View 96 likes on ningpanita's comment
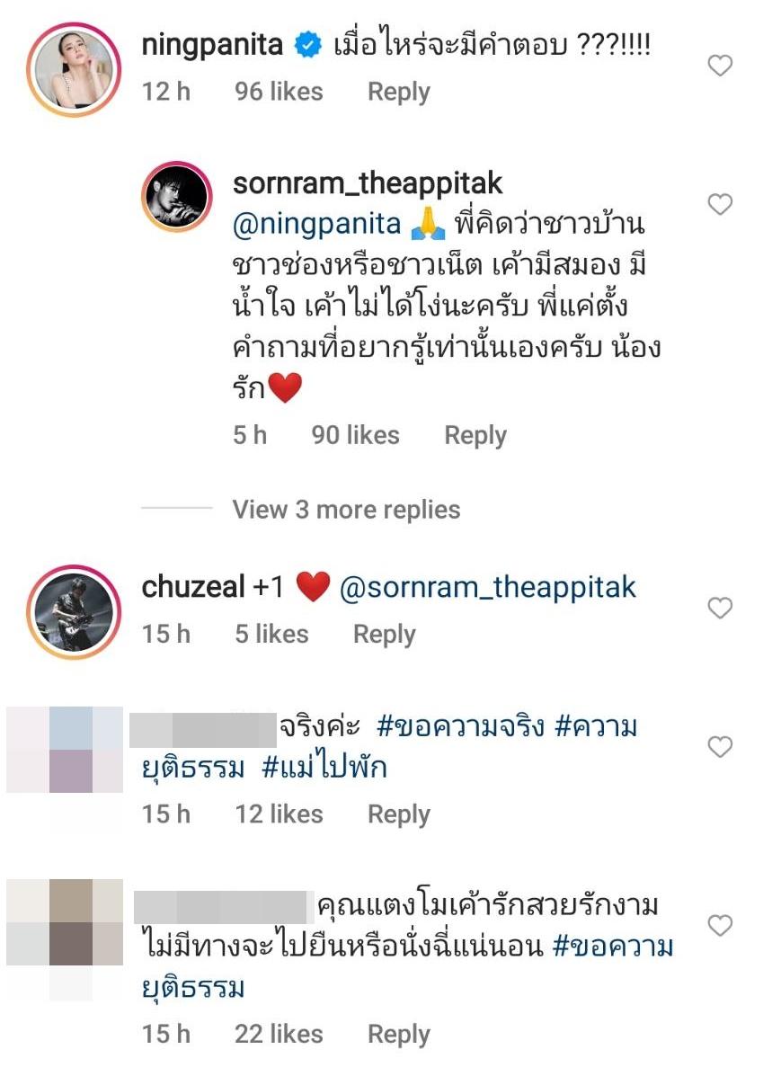 [279, 92]
